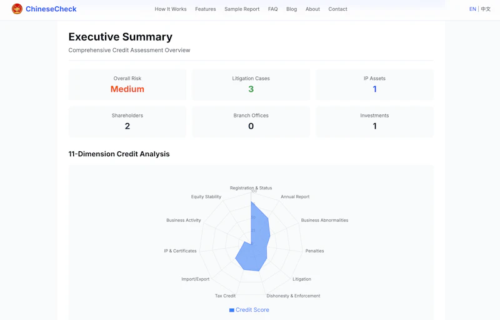500x320 pixels.
Task: Click the Shareholders card label
Action: (x=127, y=116)
